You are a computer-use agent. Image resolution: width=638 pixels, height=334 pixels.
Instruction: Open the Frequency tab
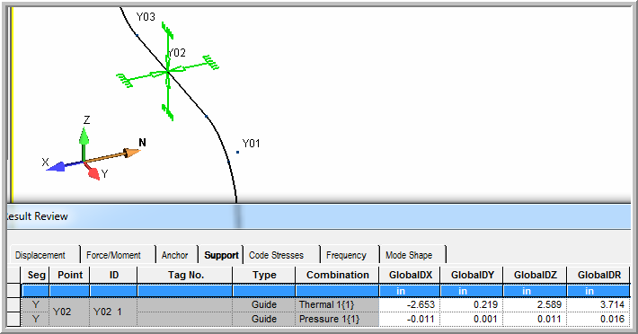tap(346, 255)
